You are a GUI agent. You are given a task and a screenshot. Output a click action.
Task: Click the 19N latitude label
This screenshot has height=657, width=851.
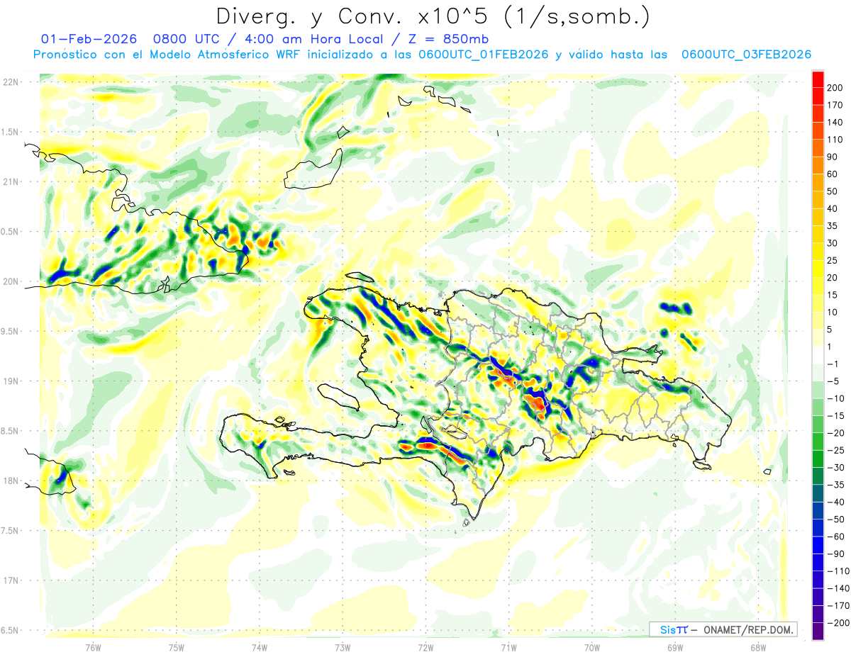coord(10,381)
